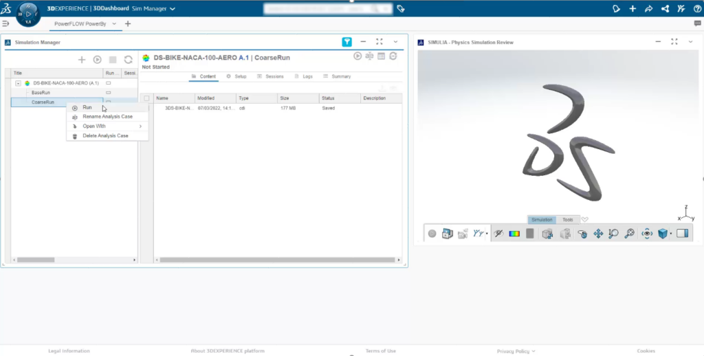Click the share icon in top bar

click(x=665, y=9)
